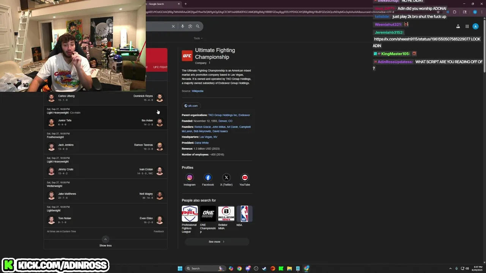Screen dimensions: 486x273
Task: Open Dana White president link
Action: point(202,143)
